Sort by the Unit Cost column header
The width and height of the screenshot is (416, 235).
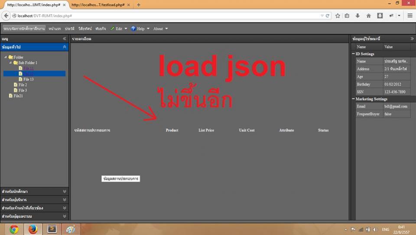(x=247, y=130)
